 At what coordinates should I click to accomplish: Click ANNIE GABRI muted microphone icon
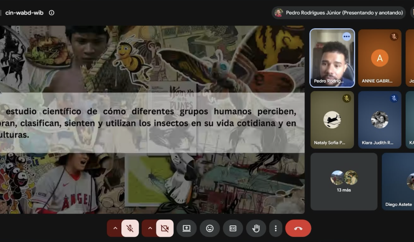[x=394, y=37]
